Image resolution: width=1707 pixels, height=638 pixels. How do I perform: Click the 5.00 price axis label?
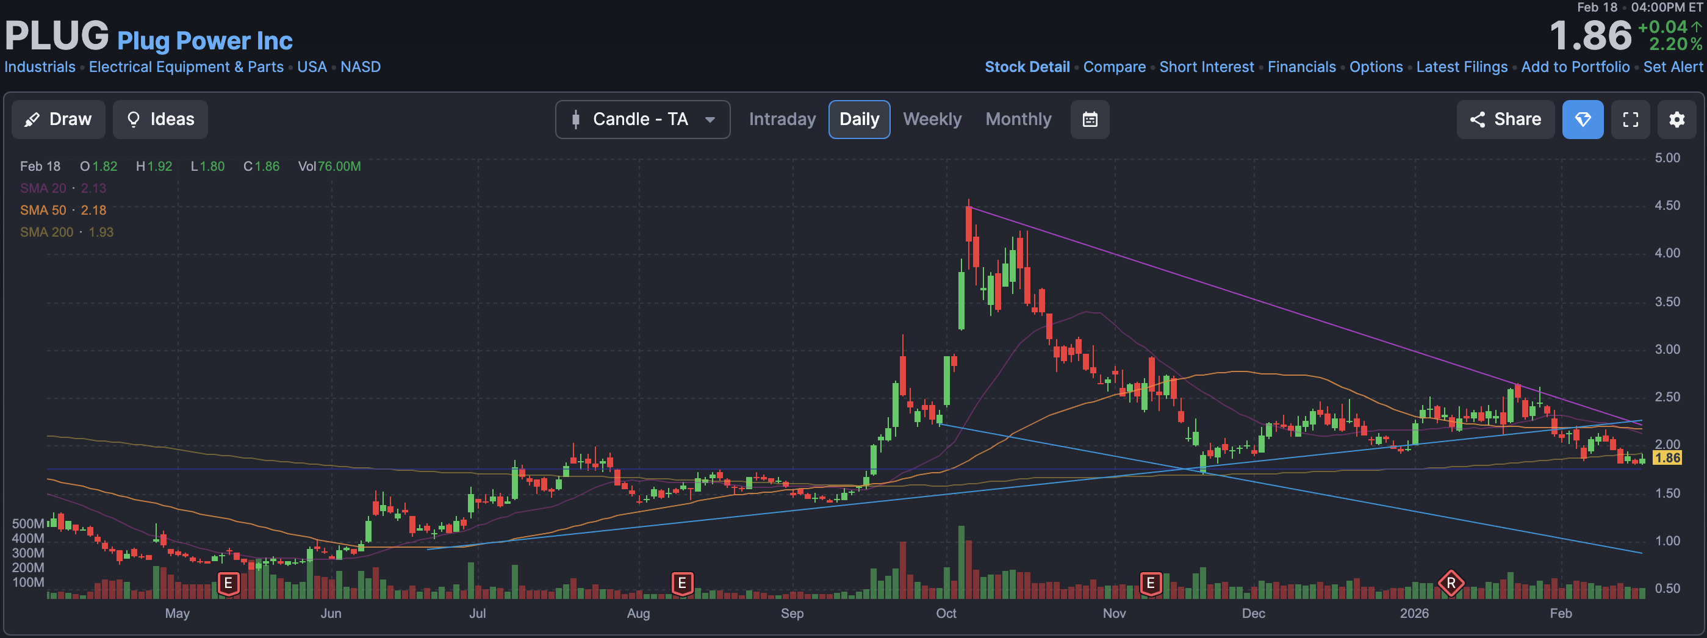[1667, 158]
